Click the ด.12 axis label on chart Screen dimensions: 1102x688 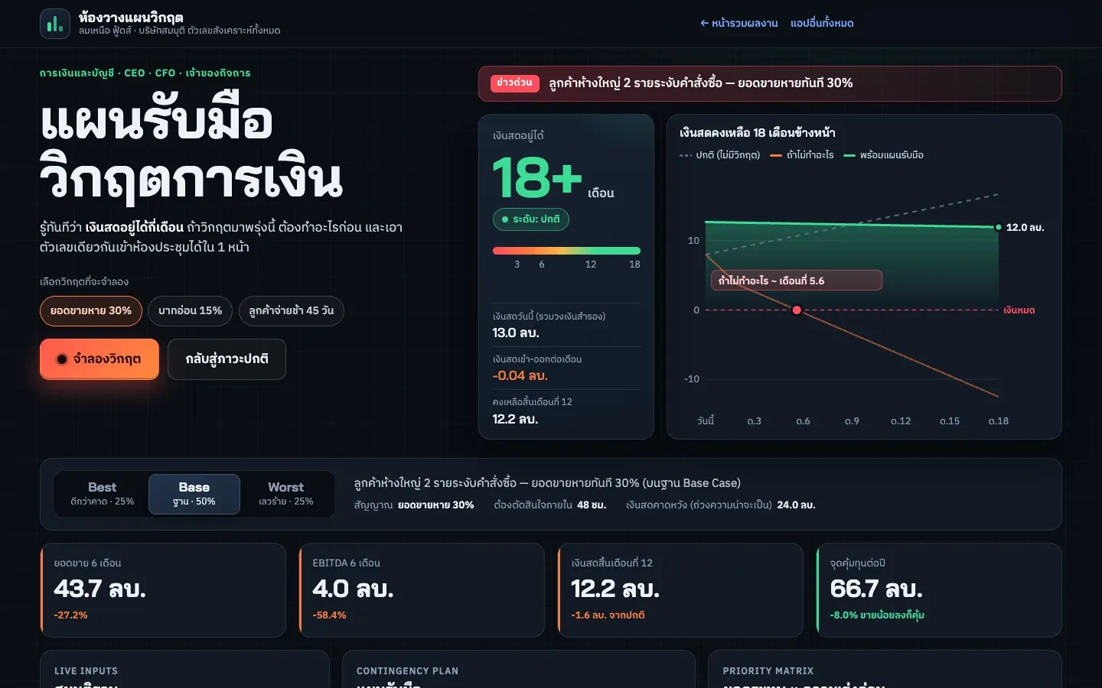point(901,421)
